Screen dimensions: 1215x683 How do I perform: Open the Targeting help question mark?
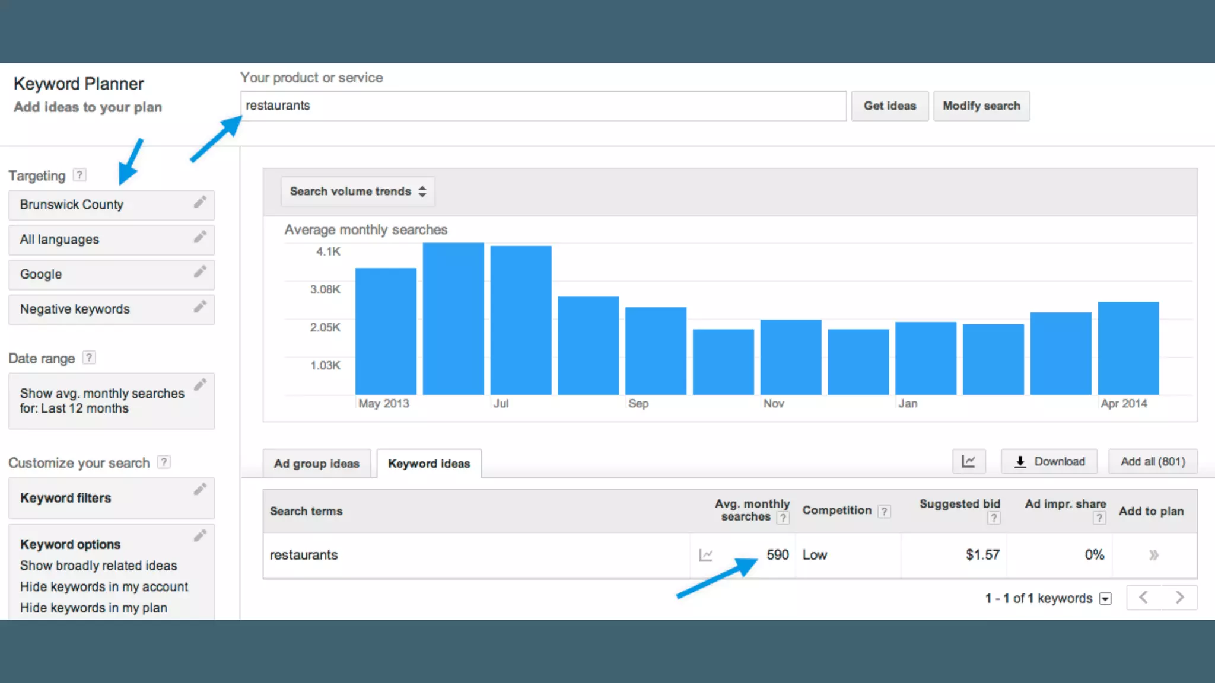point(79,175)
